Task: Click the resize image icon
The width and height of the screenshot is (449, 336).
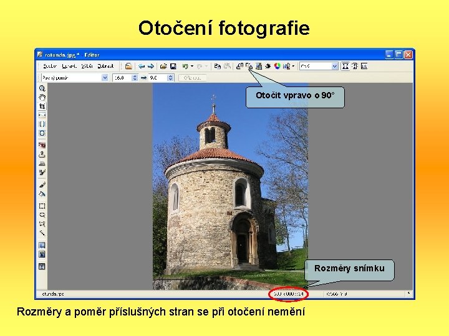Action: [x=259, y=67]
